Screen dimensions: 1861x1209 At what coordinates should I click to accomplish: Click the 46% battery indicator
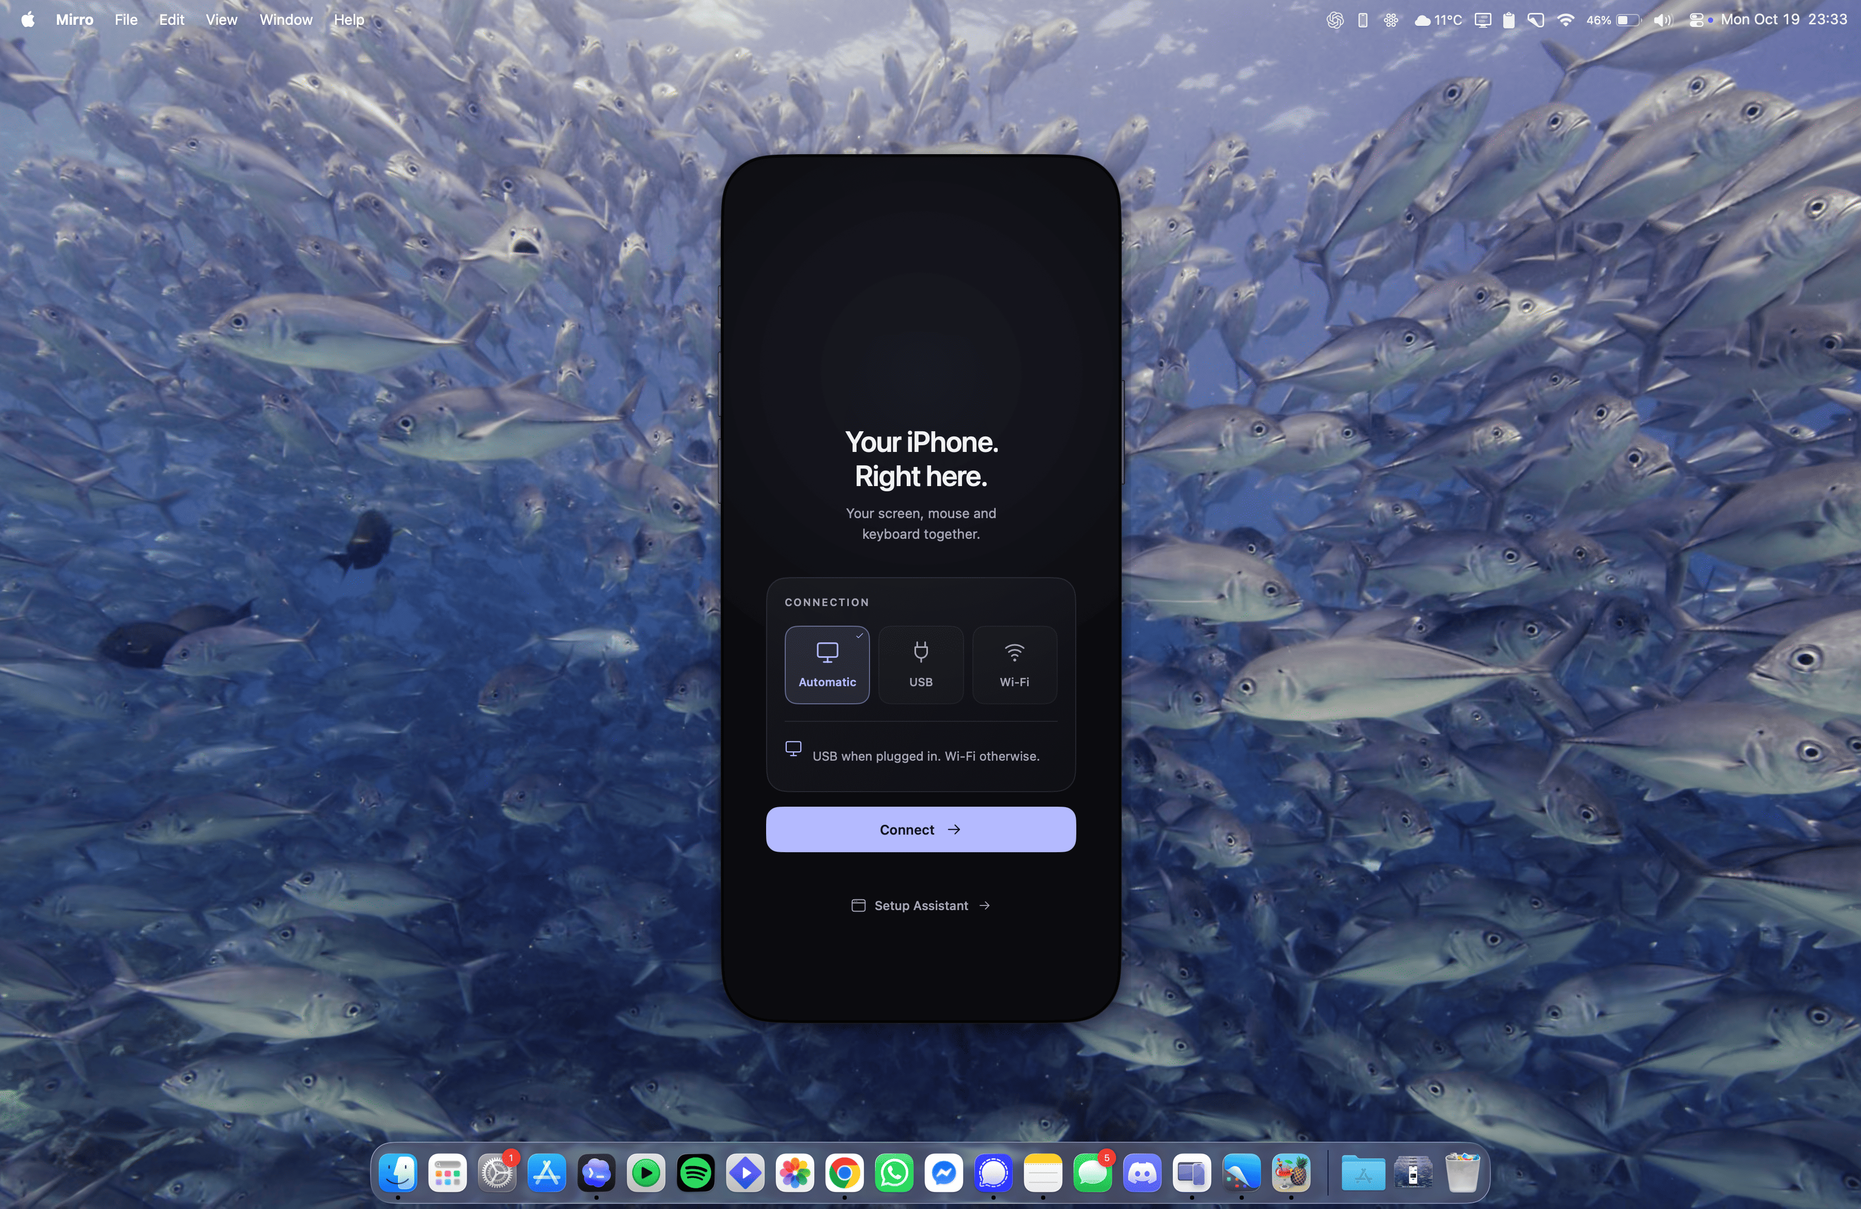point(1612,20)
